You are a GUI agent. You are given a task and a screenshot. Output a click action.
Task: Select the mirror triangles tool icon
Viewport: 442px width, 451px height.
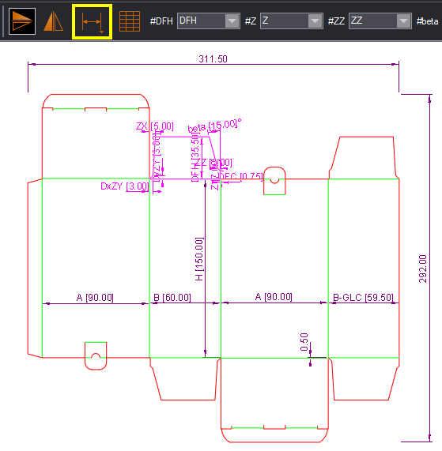coord(53,21)
